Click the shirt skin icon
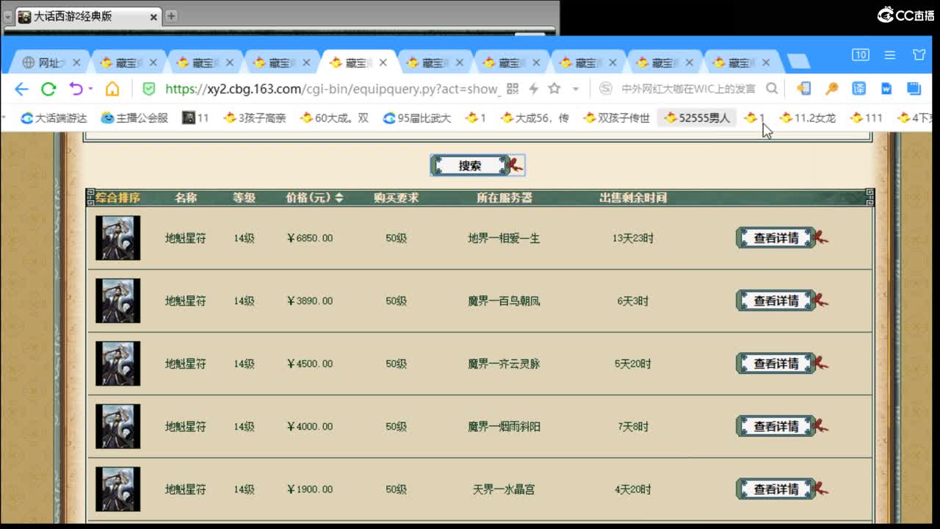 coord(919,54)
